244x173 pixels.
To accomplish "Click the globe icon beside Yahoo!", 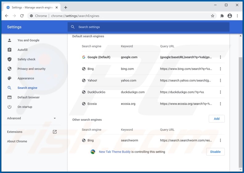I will (x=84, y=80).
